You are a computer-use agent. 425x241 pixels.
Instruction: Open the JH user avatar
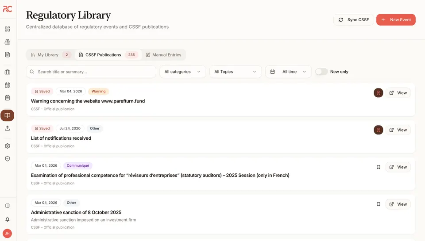[x=8, y=233]
